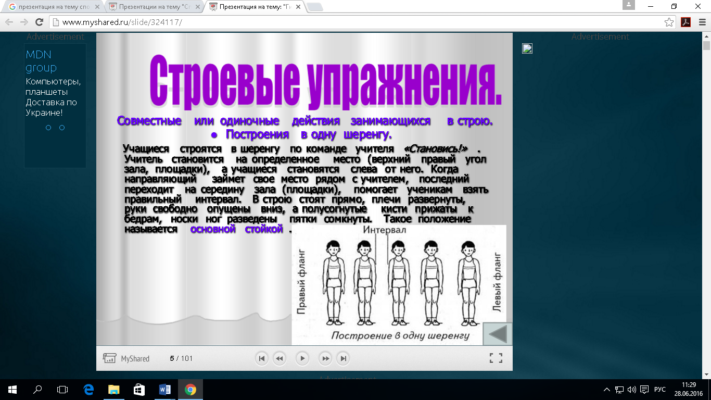711x400 pixels.
Task: Advance to the next slide
Action: [x=325, y=358]
